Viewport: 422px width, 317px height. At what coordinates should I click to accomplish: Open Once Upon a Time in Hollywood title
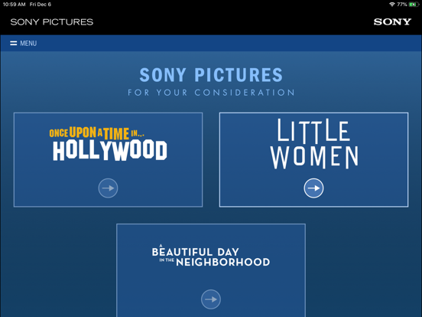109,144
